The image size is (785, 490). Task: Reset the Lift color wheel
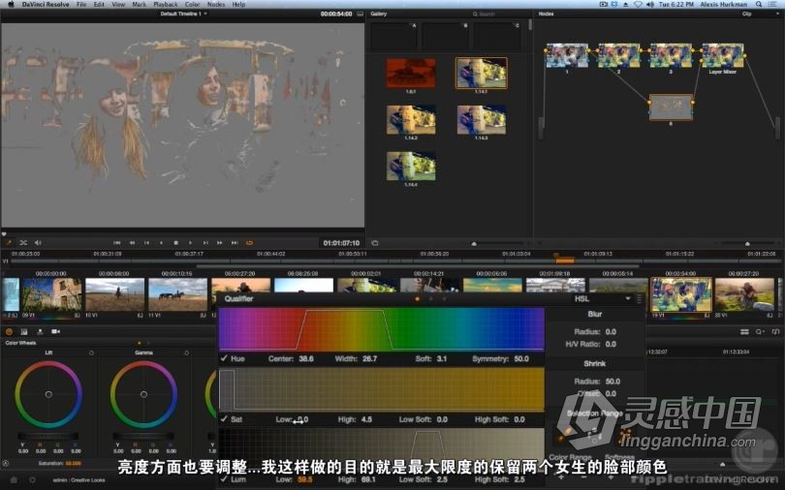(91, 353)
